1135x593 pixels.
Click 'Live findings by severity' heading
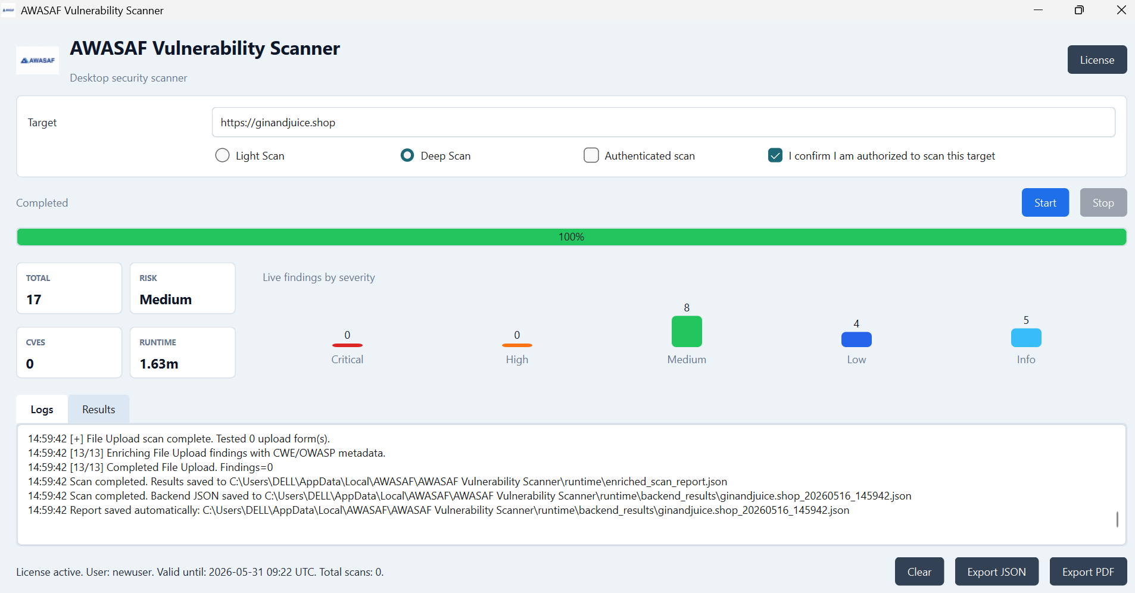[x=319, y=277]
